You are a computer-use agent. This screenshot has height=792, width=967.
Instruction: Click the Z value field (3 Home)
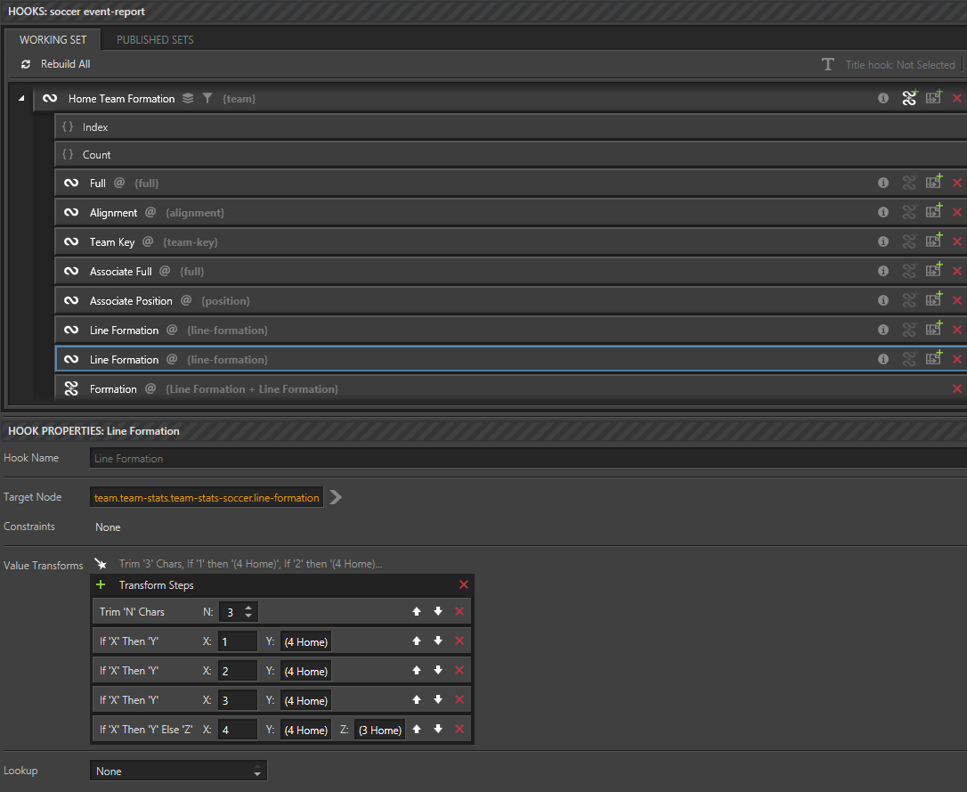[380, 730]
